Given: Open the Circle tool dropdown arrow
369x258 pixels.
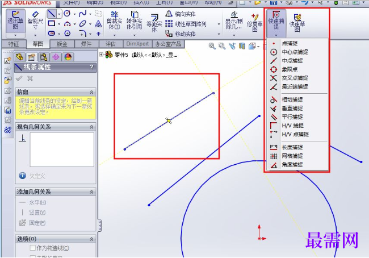Looking at the screenshot, I should (74, 14).
